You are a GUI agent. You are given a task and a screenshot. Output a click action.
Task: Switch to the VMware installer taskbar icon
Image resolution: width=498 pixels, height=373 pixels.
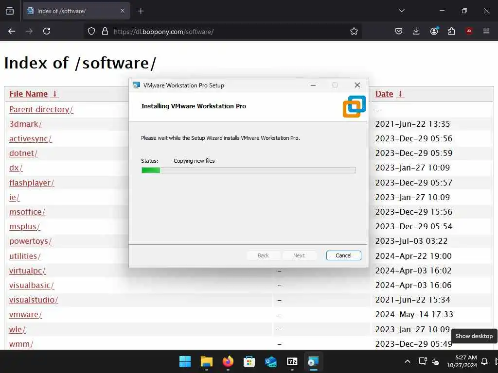tap(314, 361)
